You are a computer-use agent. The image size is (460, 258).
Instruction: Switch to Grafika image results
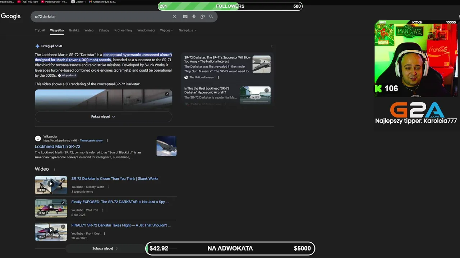pos(74,30)
